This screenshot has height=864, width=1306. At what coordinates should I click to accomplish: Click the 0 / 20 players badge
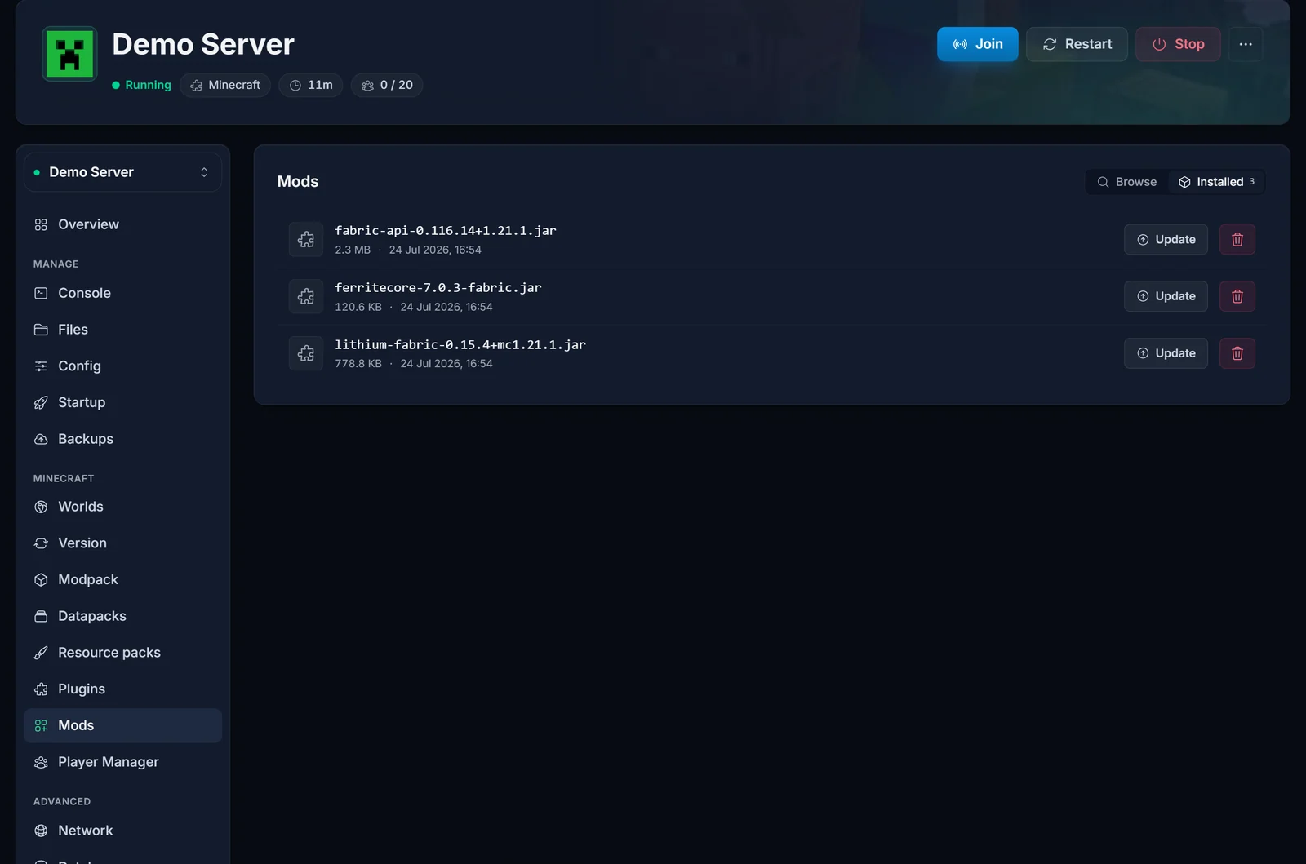pyautogui.click(x=387, y=85)
